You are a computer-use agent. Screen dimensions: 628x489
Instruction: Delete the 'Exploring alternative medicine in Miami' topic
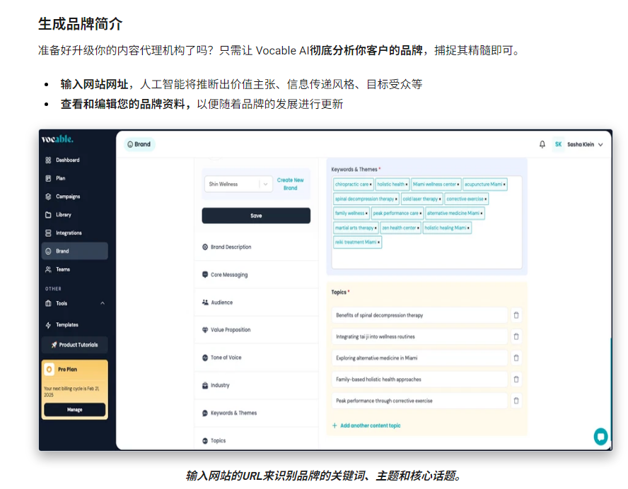(516, 358)
